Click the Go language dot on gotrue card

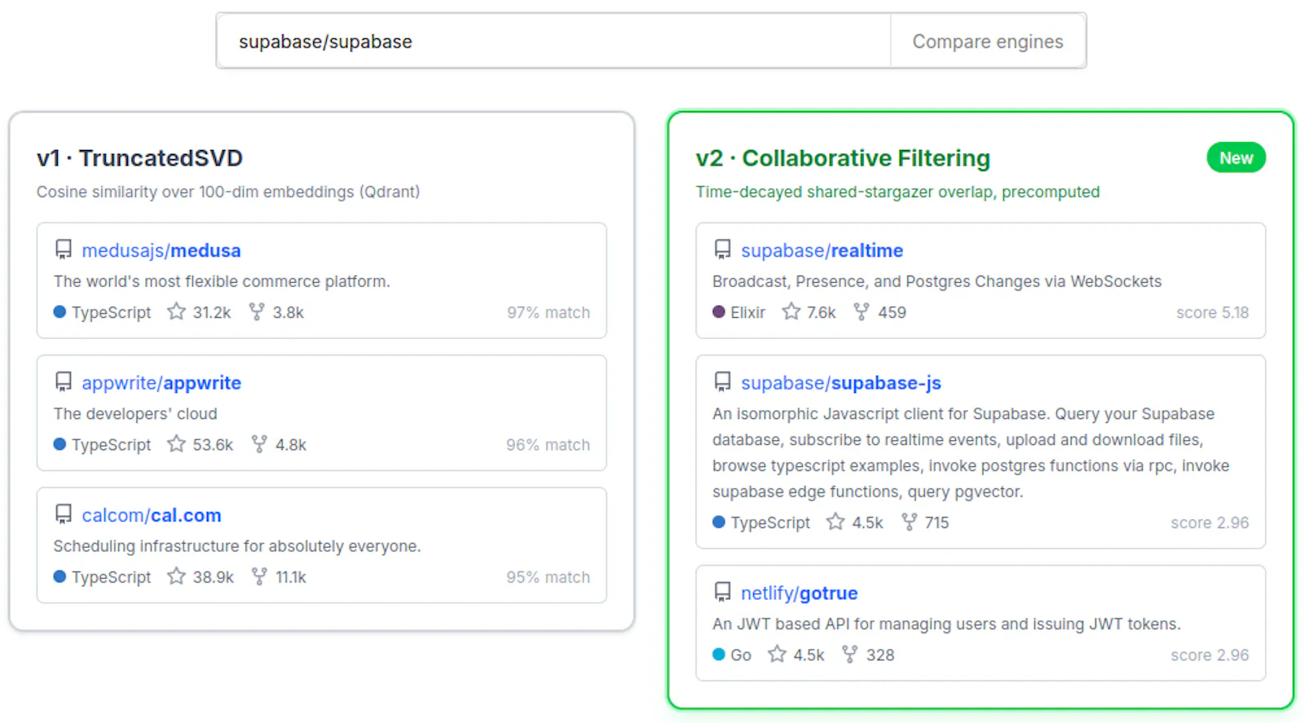tap(719, 654)
